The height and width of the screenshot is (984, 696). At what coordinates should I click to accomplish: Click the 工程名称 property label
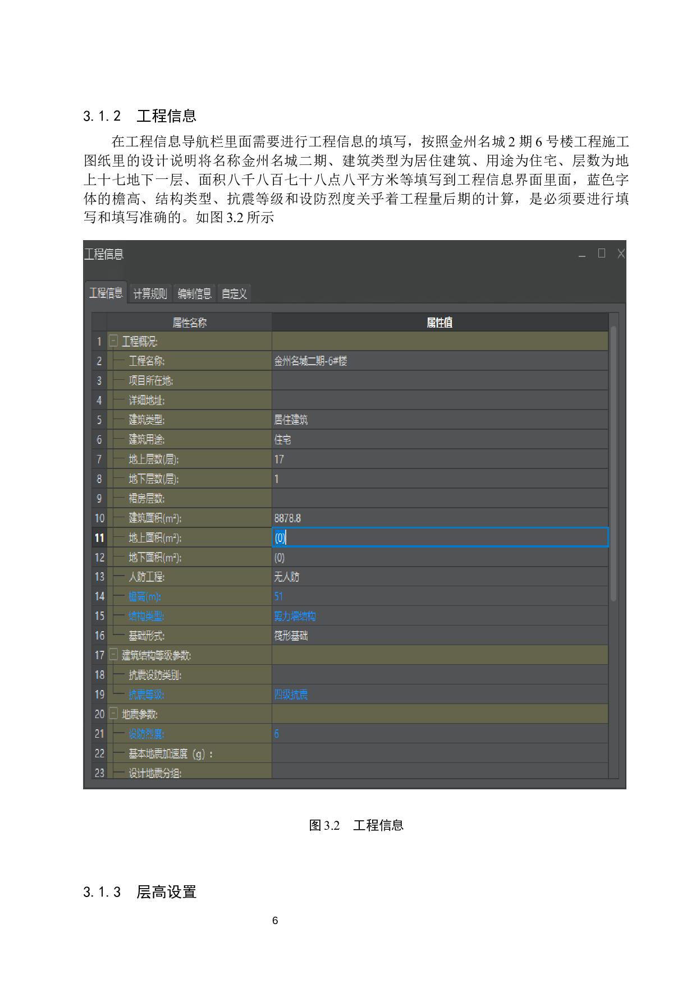pos(146,361)
